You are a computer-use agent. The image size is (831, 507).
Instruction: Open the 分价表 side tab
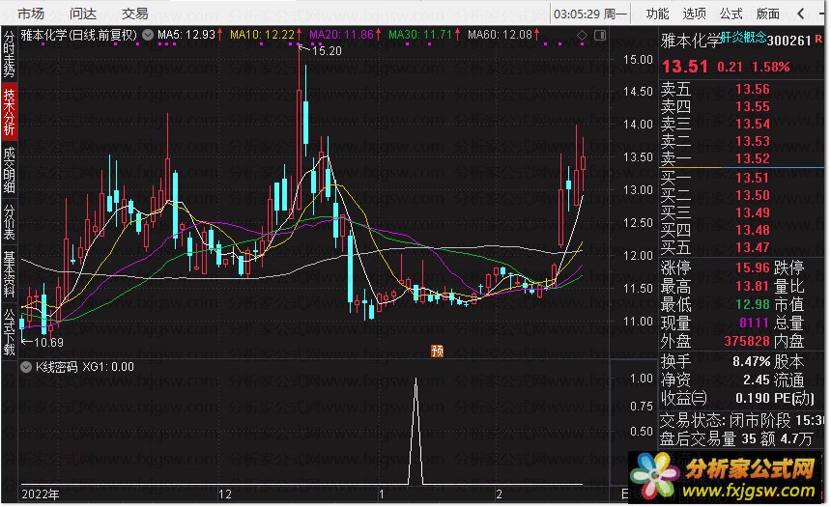9,221
